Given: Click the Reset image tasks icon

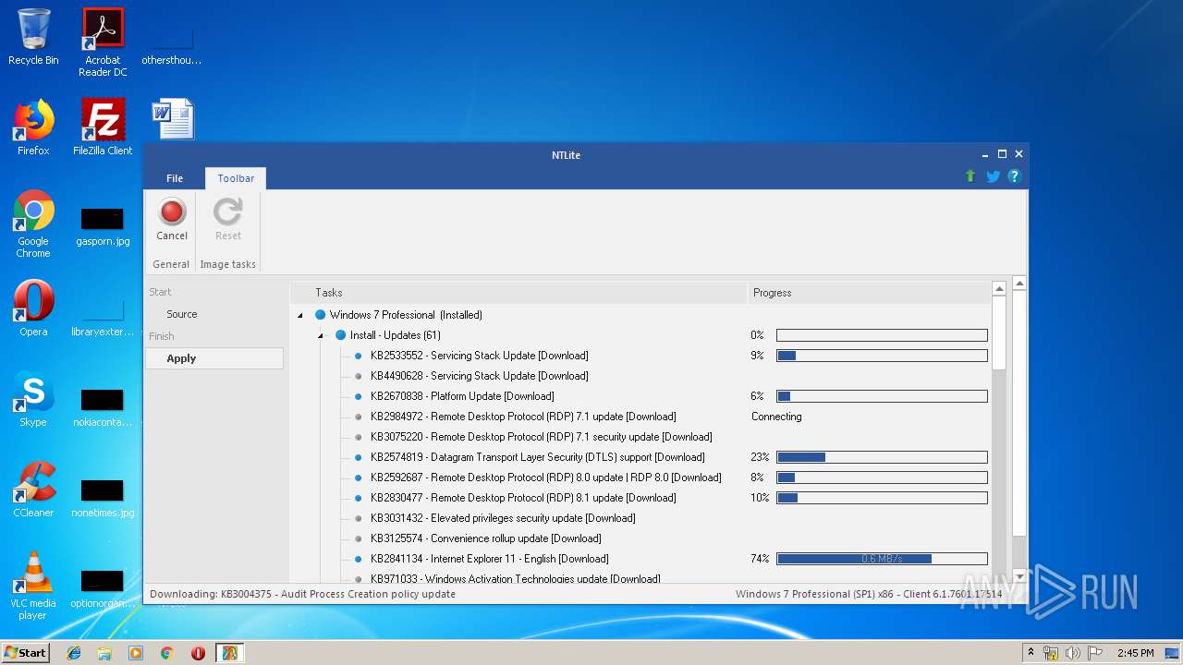Looking at the screenshot, I should 228,220.
